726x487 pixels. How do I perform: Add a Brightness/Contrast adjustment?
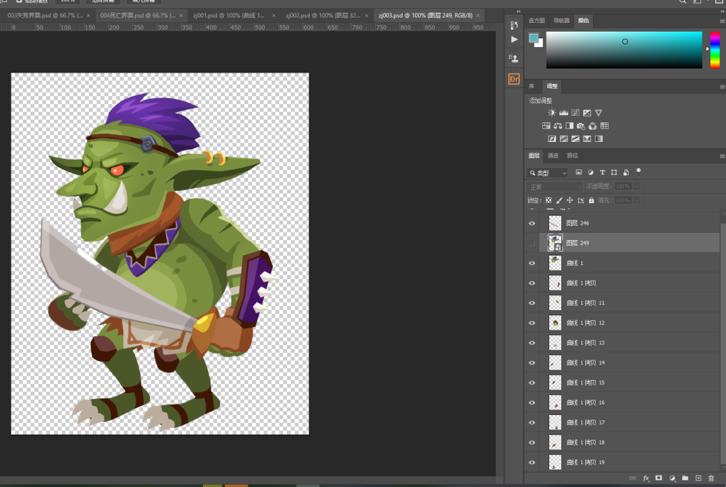click(x=551, y=112)
